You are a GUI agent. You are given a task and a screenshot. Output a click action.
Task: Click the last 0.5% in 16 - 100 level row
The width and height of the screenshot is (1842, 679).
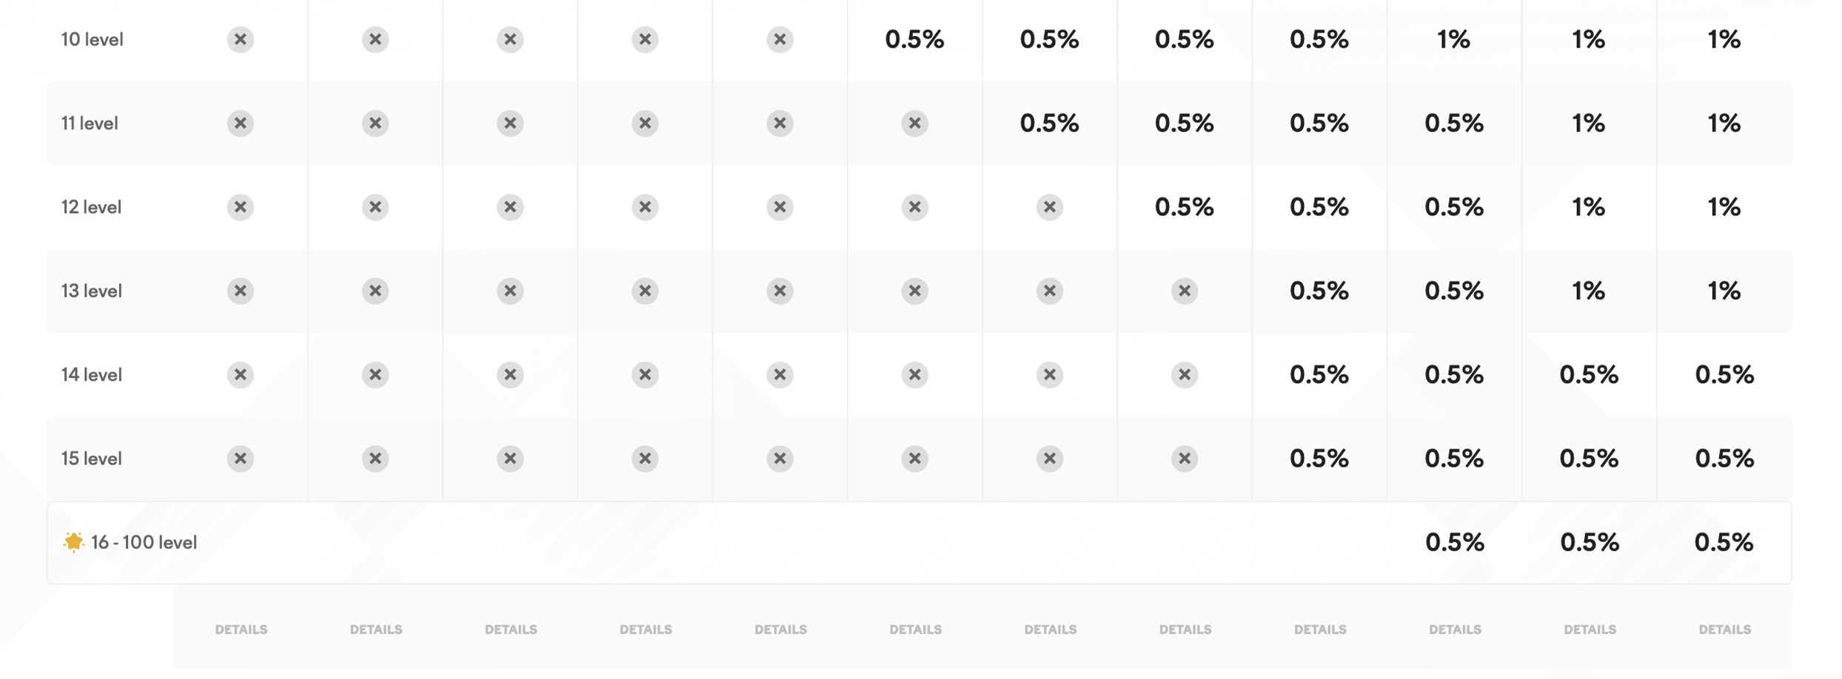(x=1724, y=542)
